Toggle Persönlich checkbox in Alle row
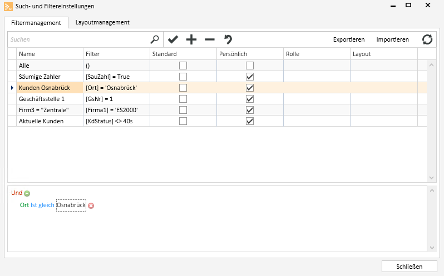 [250, 66]
